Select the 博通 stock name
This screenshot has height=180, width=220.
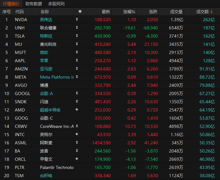44,85
